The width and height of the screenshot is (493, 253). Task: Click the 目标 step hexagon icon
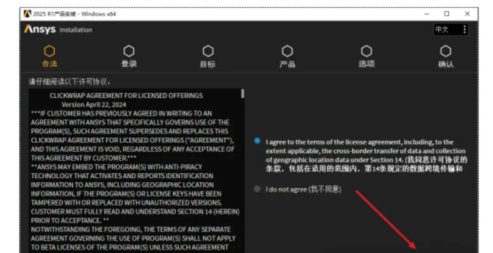point(208,51)
